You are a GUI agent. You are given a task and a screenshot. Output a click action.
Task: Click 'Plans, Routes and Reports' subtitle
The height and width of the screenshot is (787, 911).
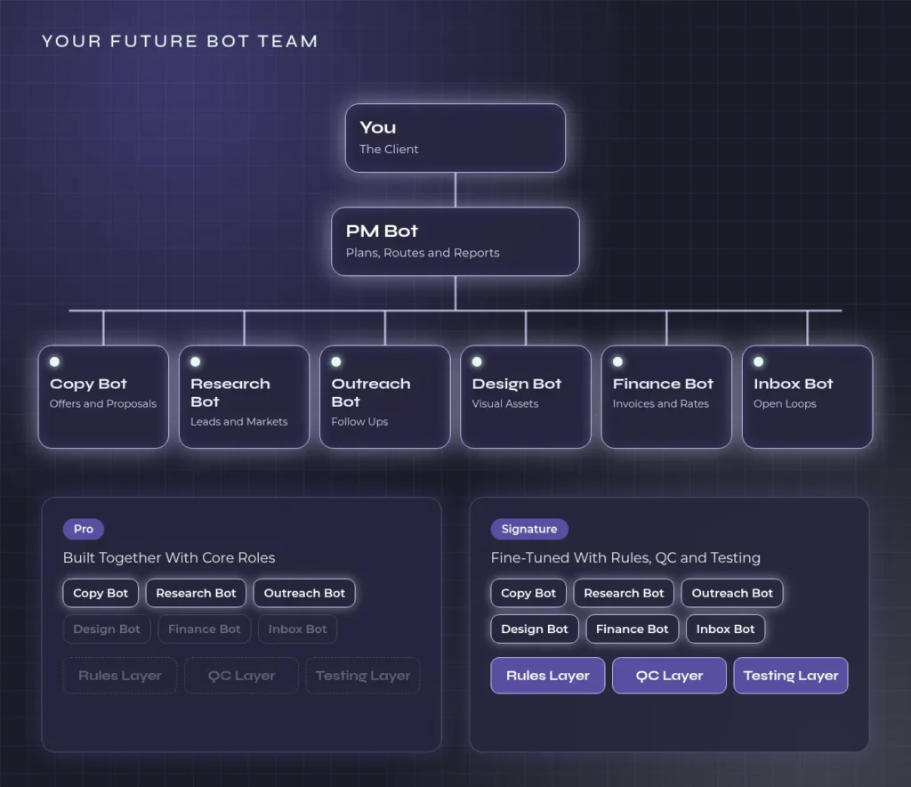coord(423,253)
